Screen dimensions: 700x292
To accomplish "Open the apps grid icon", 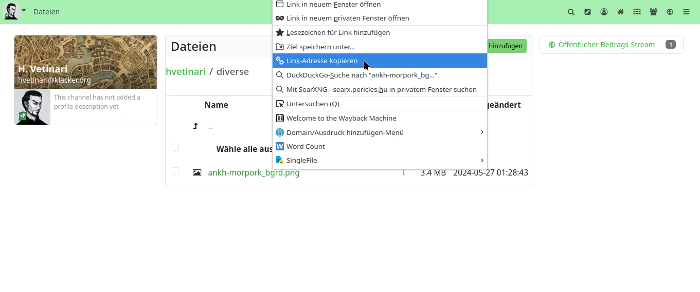I will (637, 12).
